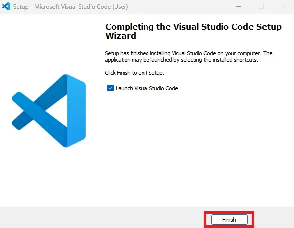Minimize the Setup window

tap(239, 7)
